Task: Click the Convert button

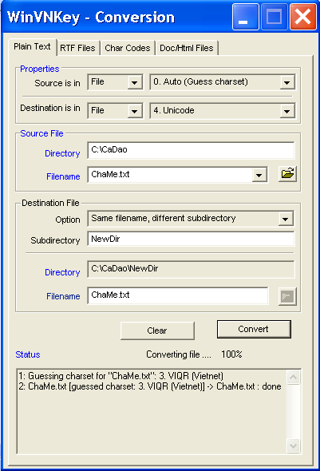Action: click(x=254, y=329)
